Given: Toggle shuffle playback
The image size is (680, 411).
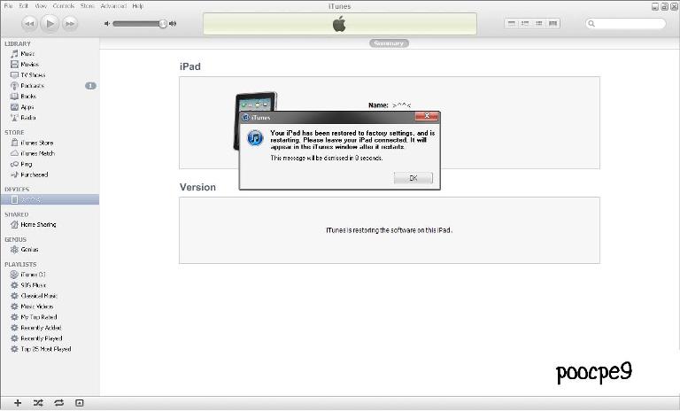Looking at the screenshot, I should [38, 403].
